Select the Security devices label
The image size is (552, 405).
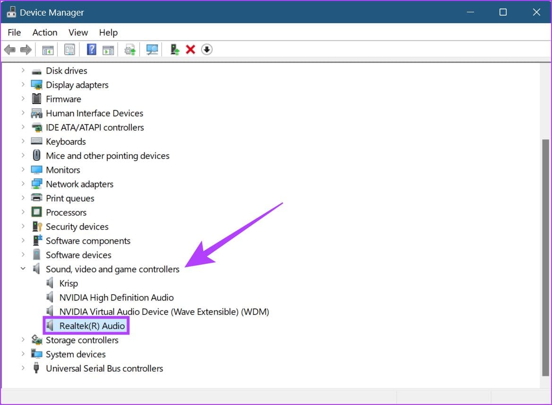[x=77, y=226]
